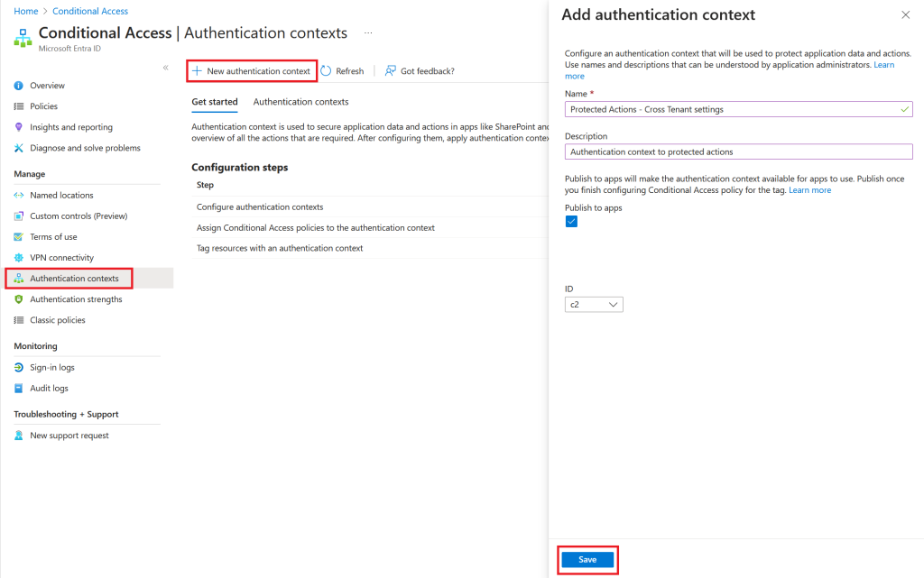Click New authentication context button
Image resolution: width=924 pixels, height=578 pixels.
pyautogui.click(x=252, y=71)
